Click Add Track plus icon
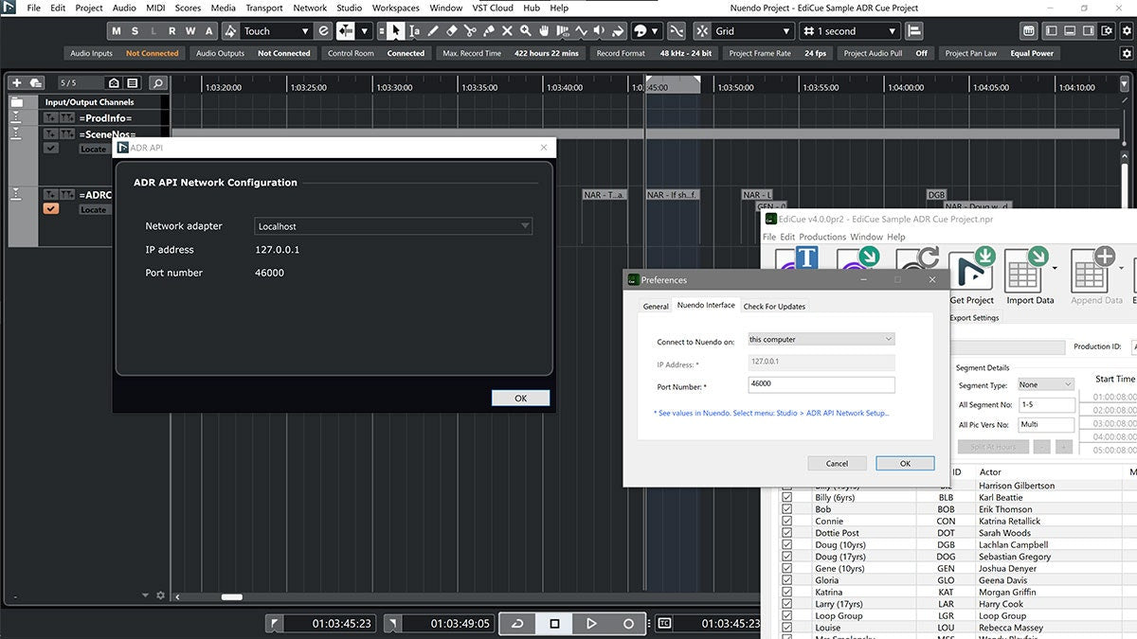Screen dimensions: 1137x639 tap(16, 83)
